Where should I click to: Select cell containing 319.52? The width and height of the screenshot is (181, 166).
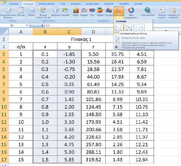tap(94, 160)
